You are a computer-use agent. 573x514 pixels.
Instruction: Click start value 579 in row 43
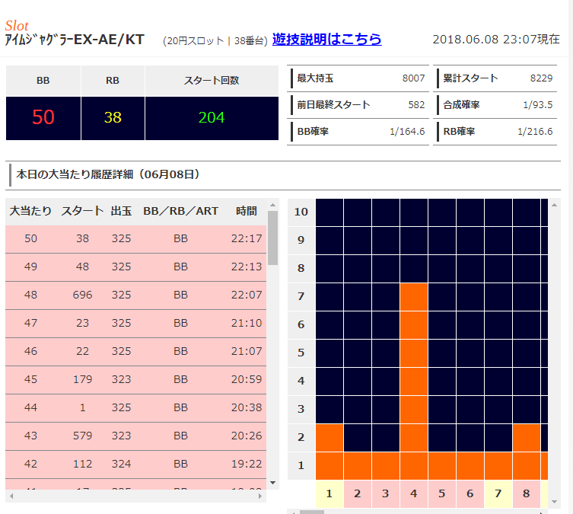(x=83, y=436)
